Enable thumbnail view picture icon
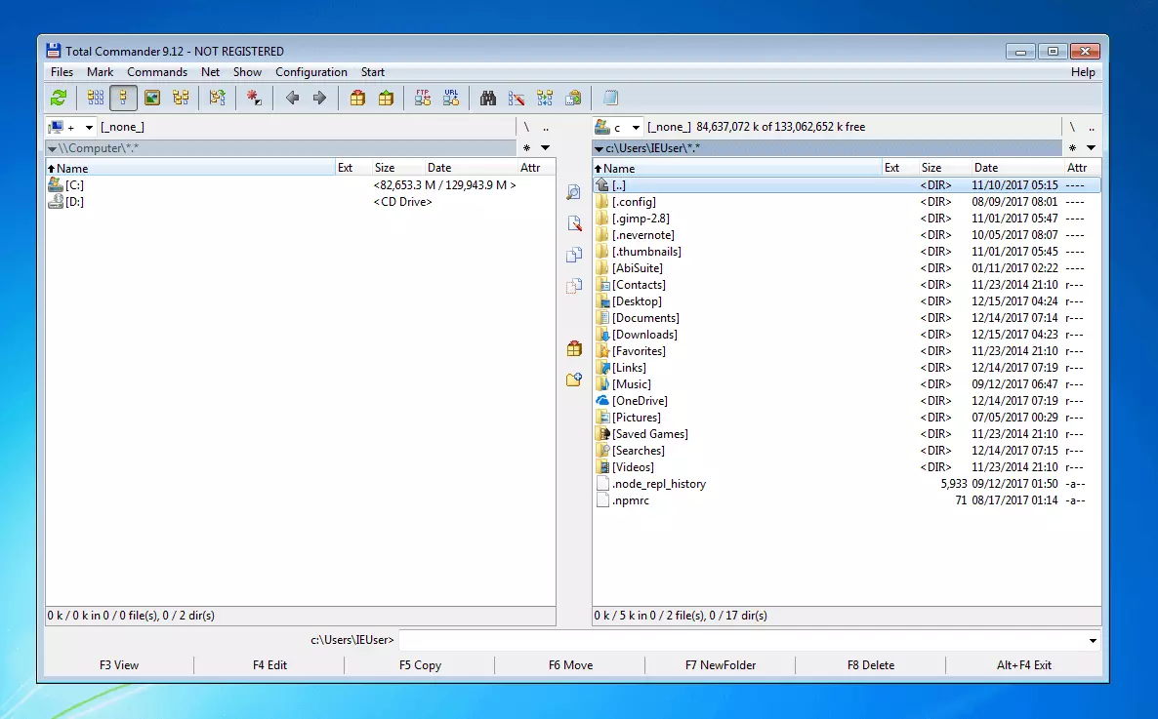1158x719 pixels. pyautogui.click(x=152, y=98)
